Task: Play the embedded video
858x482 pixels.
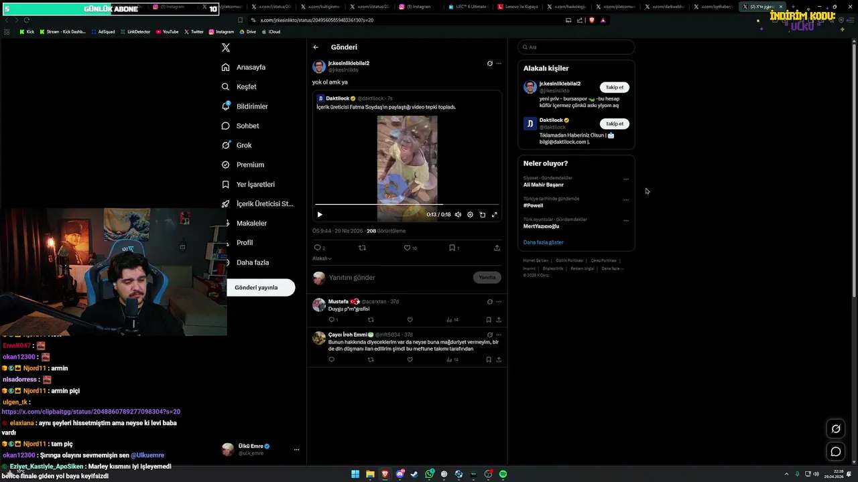Action: [320, 215]
